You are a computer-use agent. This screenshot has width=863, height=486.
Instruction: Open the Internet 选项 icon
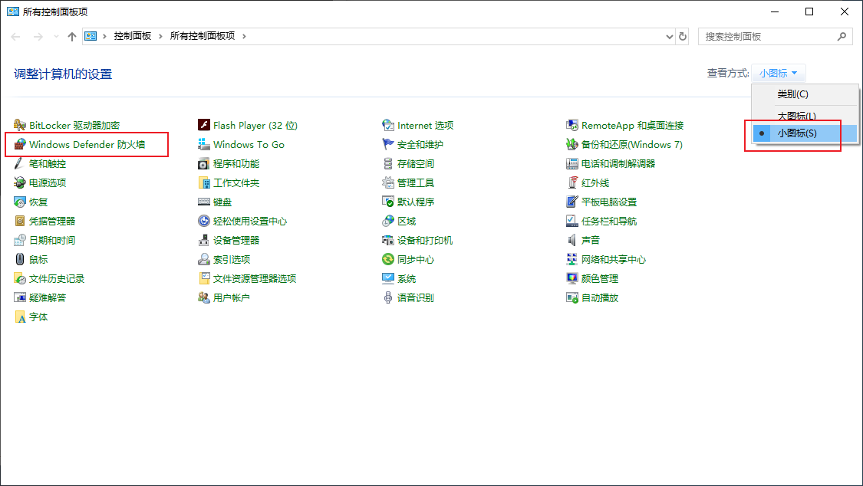click(388, 126)
